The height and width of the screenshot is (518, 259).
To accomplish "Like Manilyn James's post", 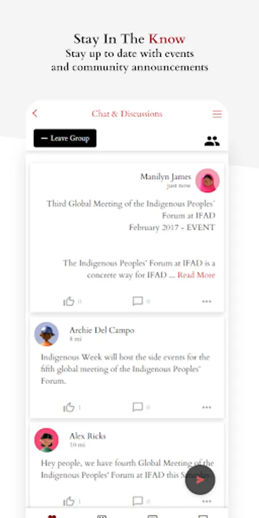I will (68, 301).
